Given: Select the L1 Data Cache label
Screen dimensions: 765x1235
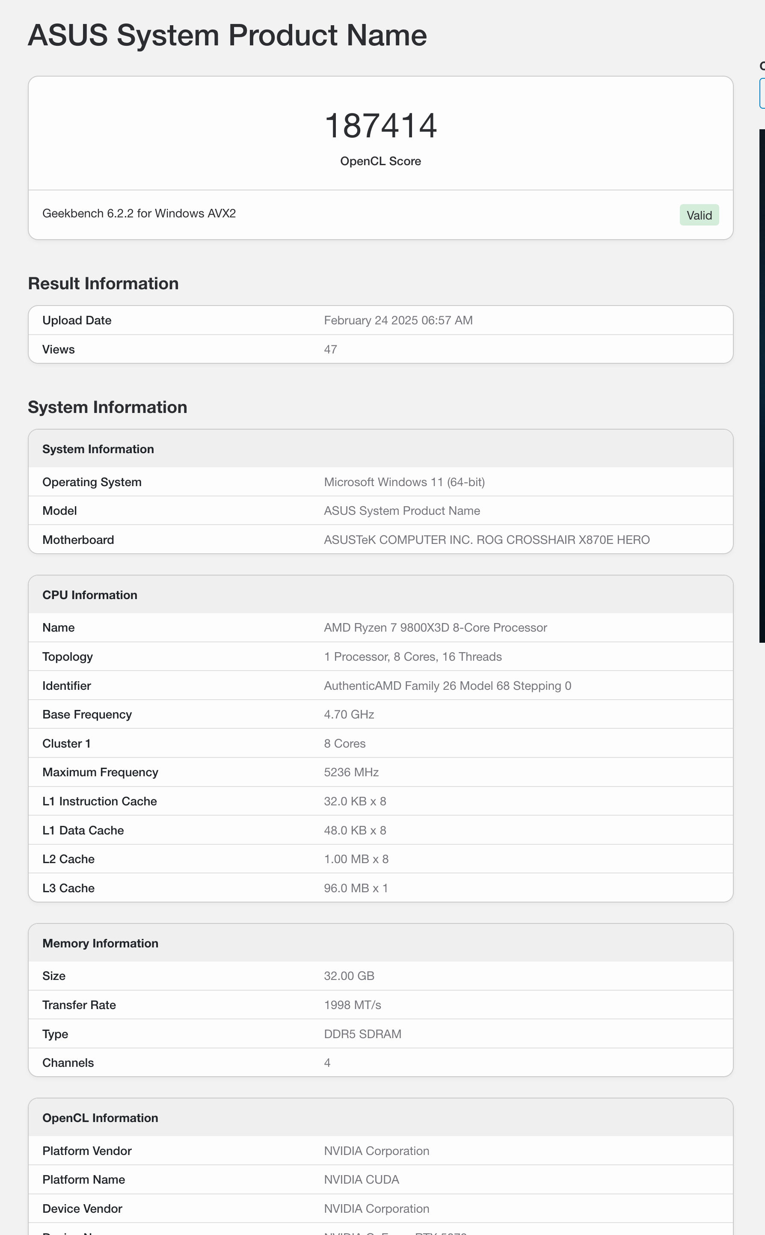Looking at the screenshot, I should coord(83,830).
